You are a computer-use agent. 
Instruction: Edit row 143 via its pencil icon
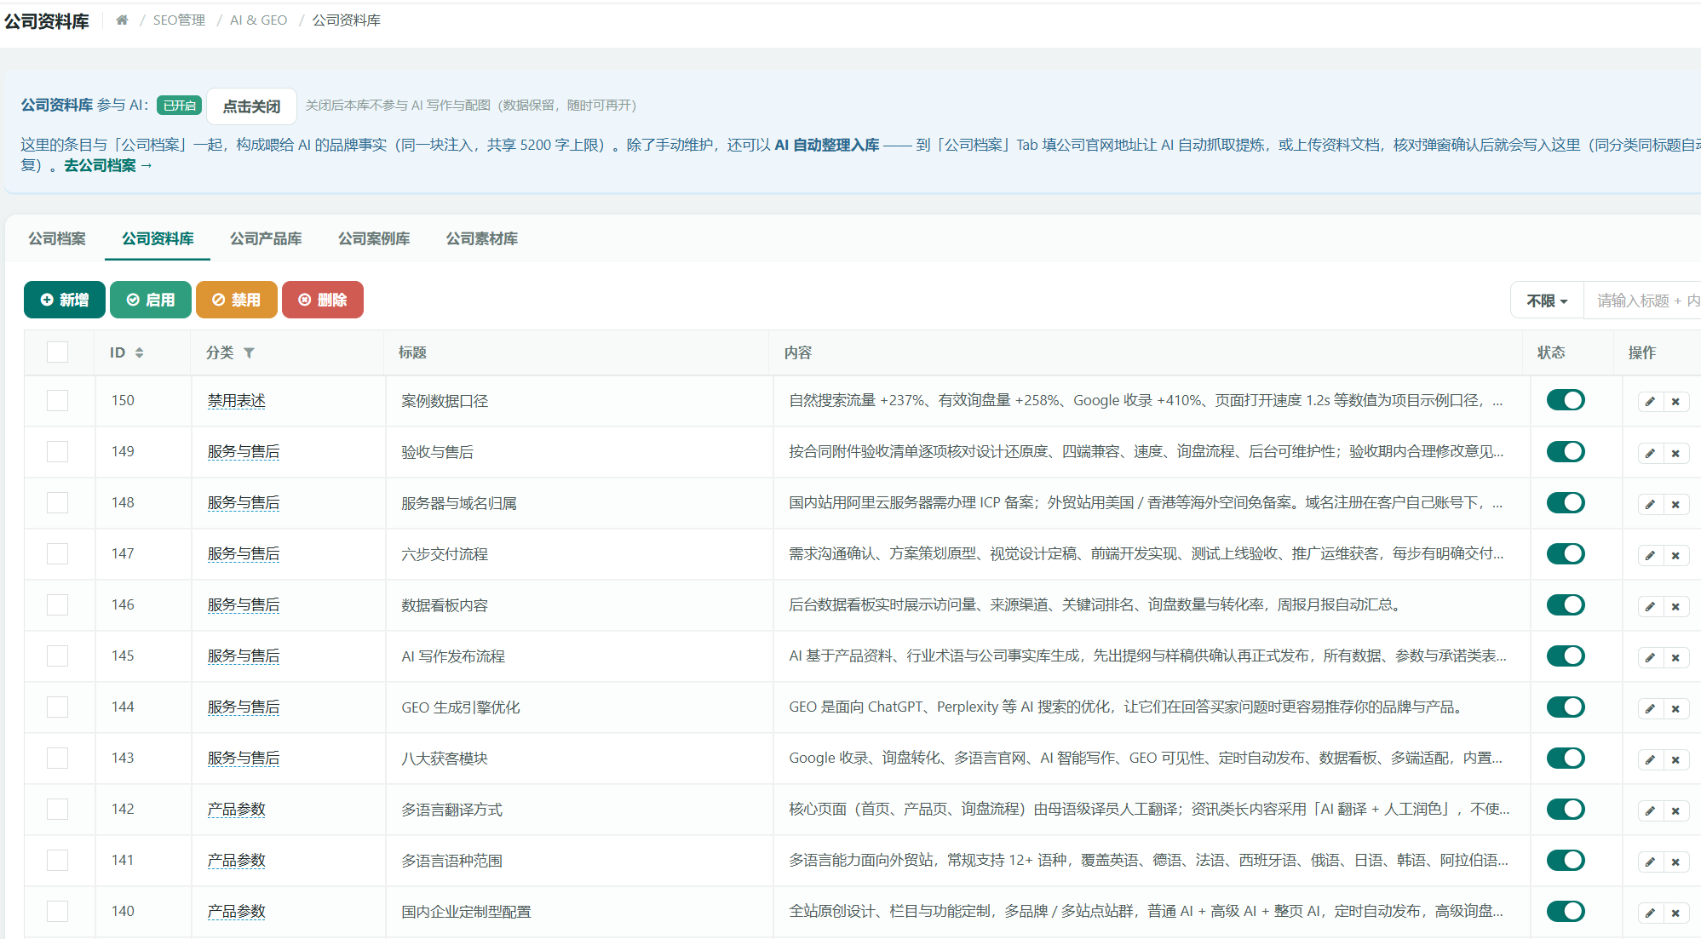[1650, 759]
